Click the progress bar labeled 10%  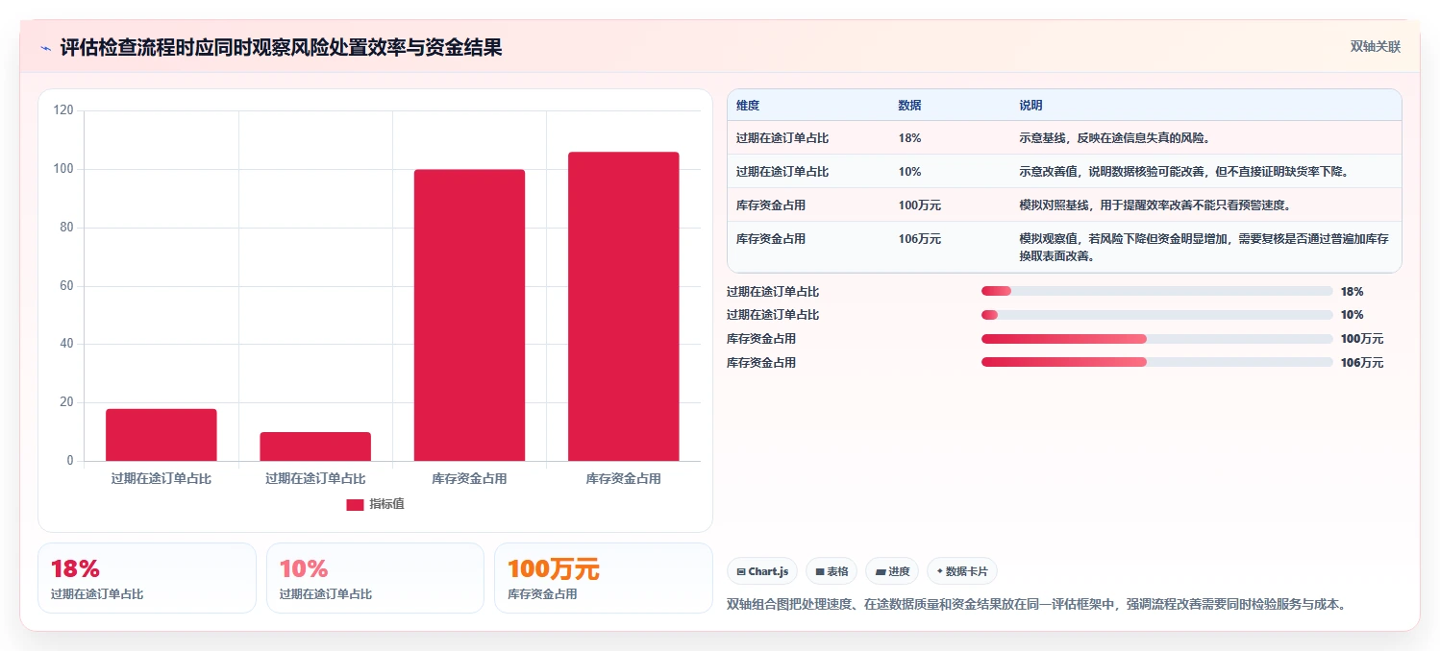point(1156,315)
